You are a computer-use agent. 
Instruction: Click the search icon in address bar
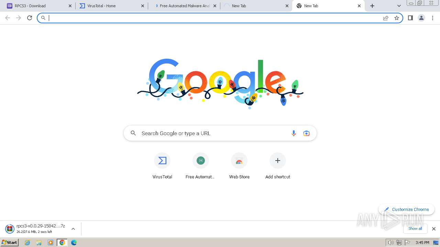click(43, 18)
